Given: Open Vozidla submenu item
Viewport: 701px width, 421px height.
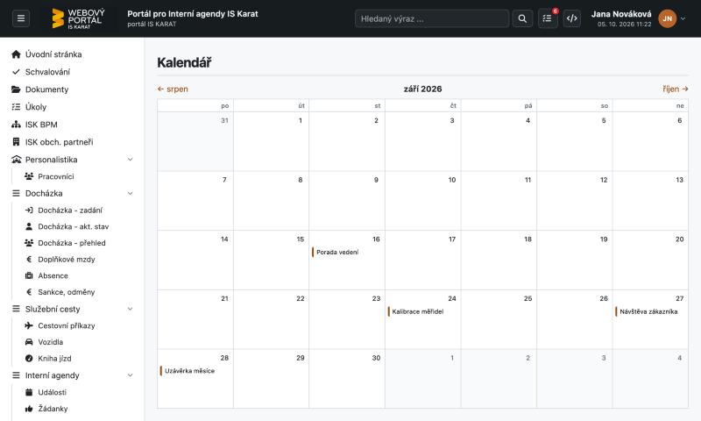Looking at the screenshot, I should [x=51, y=342].
